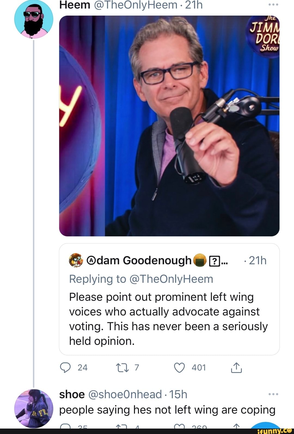
Task: Tap the shoe display name
Action: click(72, 394)
